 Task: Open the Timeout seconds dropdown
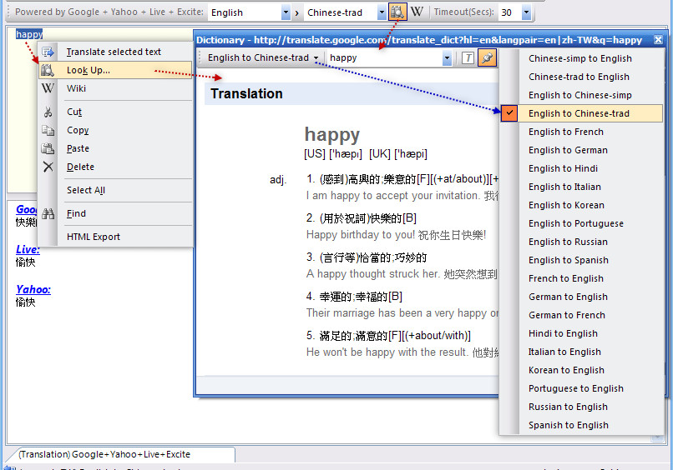tap(526, 12)
